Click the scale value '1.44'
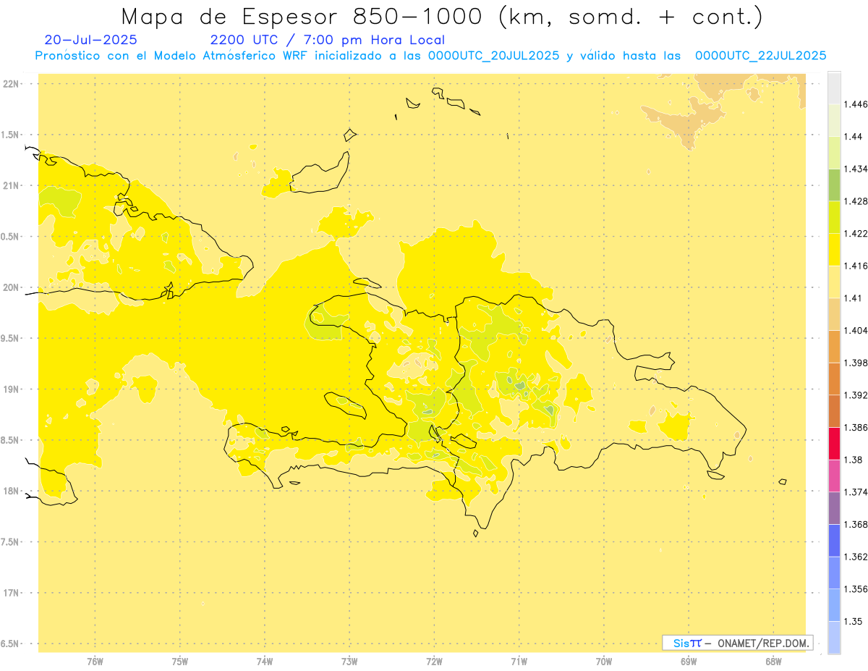 coord(853,137)
